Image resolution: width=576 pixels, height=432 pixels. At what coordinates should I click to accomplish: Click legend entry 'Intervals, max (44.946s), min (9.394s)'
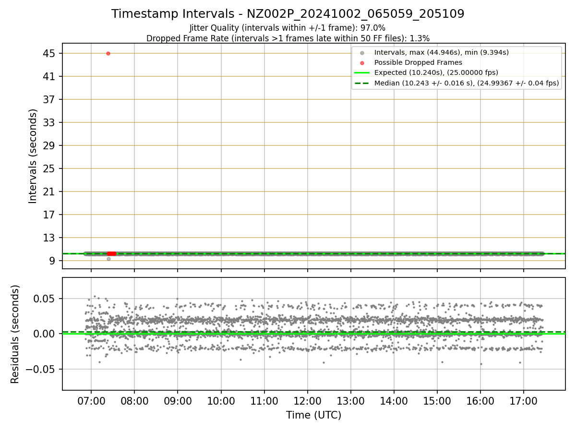(442, 52)
